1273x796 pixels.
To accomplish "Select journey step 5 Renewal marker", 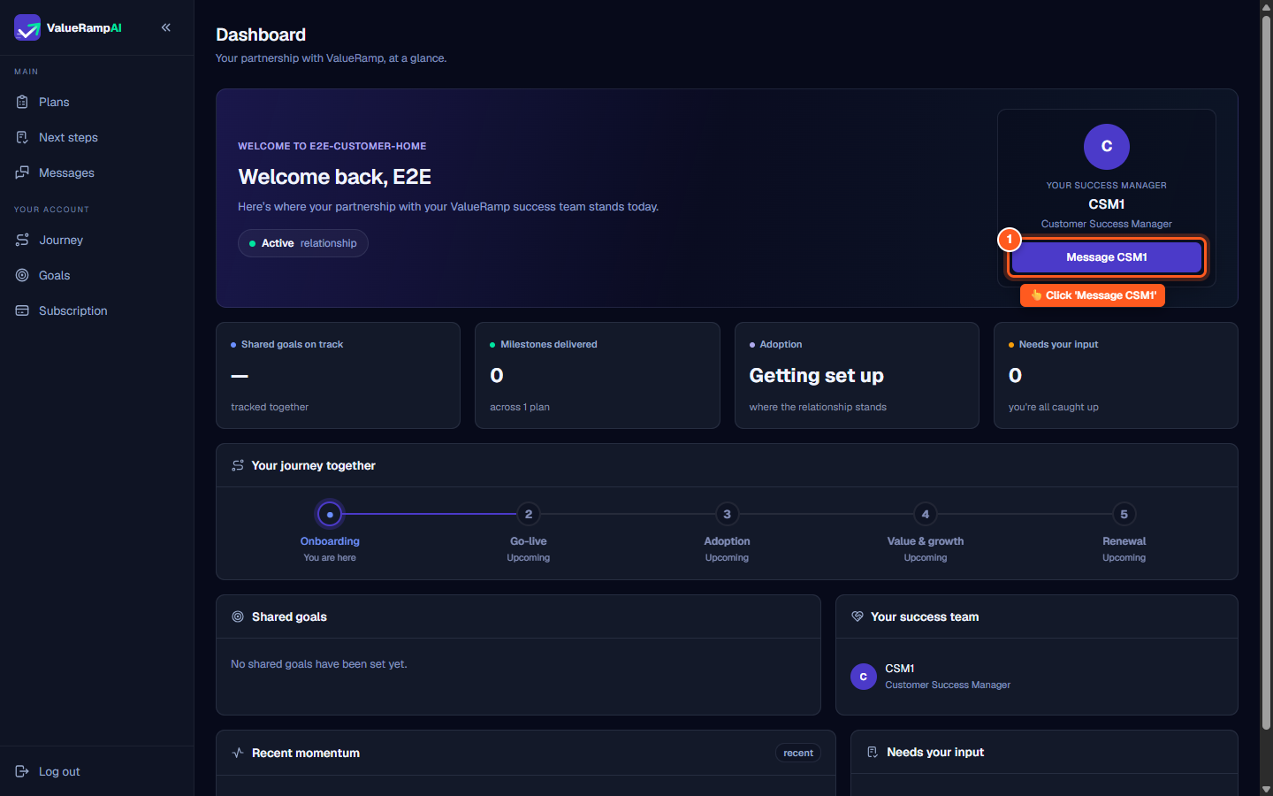I will (1124, 514).
